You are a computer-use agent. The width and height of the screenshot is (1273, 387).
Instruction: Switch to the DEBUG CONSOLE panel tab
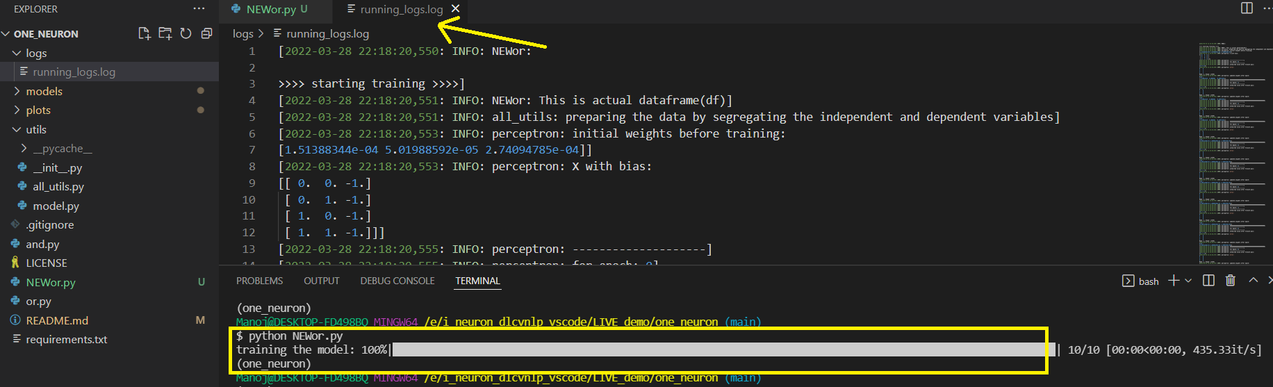point(397,281)
